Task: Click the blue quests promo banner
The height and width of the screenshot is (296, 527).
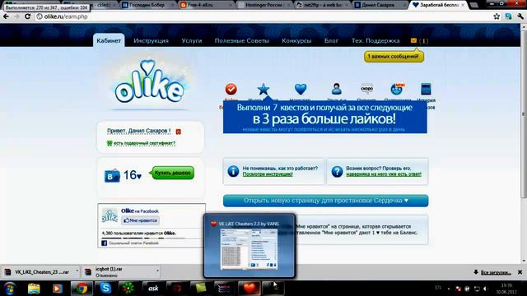Action: [325, 118]
